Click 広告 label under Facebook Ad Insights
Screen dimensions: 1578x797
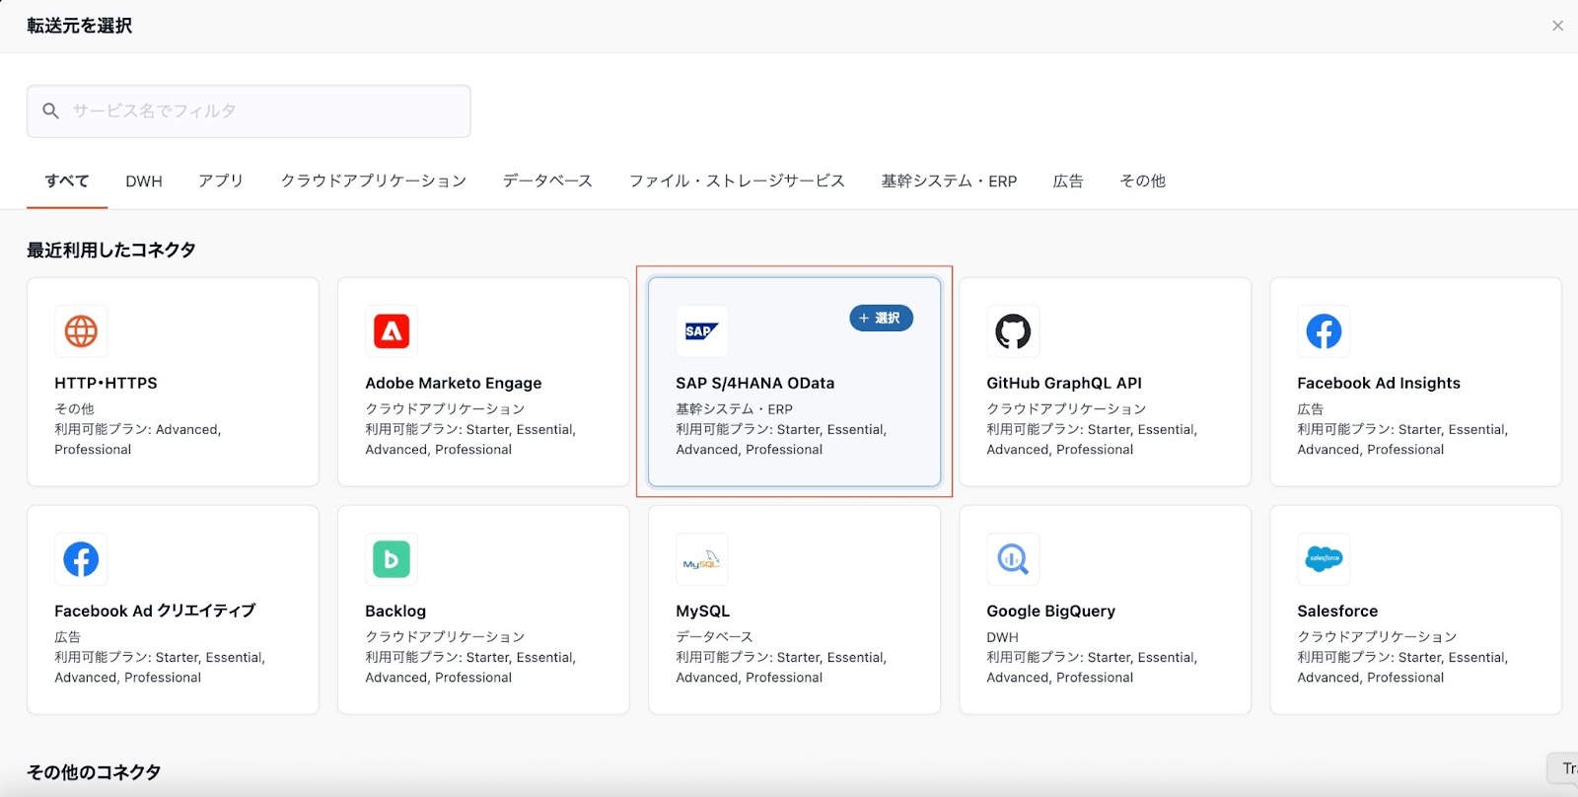tap(1311, 408)
